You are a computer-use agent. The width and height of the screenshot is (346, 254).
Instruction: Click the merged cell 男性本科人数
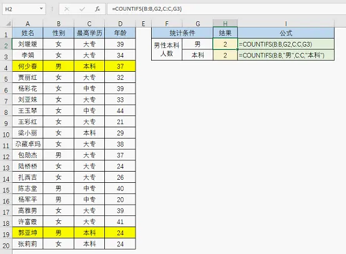point(167,49)
